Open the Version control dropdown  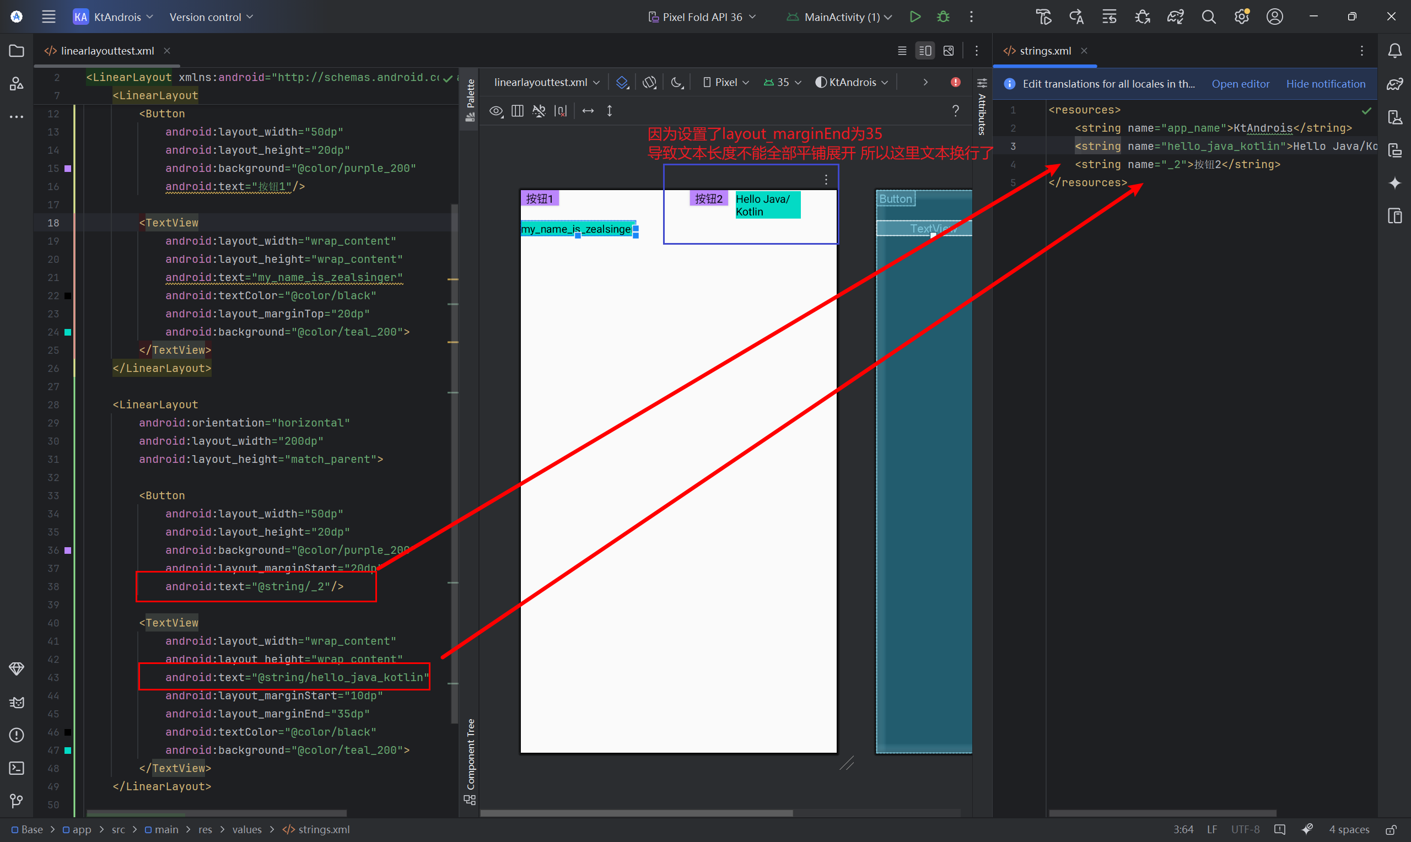[211, 17]
